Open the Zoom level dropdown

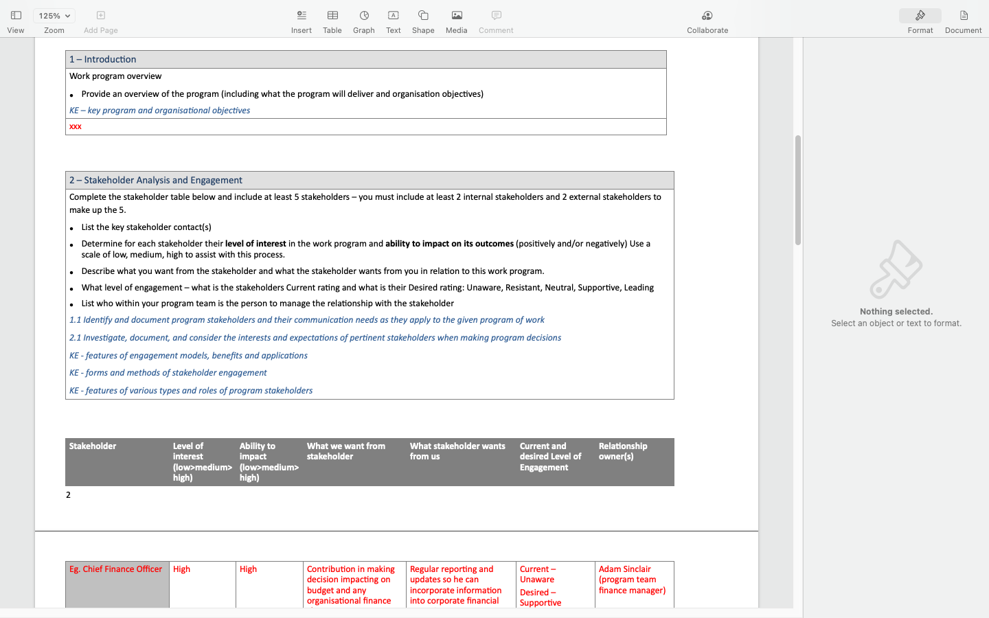click(54, 15)
